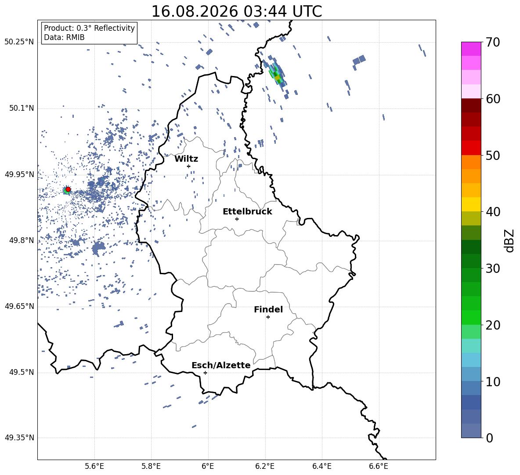The width and height of the screenshot is (520, 475).
Task: Click the Findel label text
Action: tap(268, 309)
